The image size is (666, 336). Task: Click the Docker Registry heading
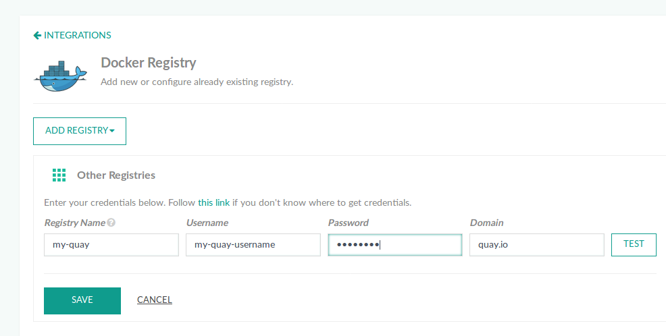[x=148, y=63]
